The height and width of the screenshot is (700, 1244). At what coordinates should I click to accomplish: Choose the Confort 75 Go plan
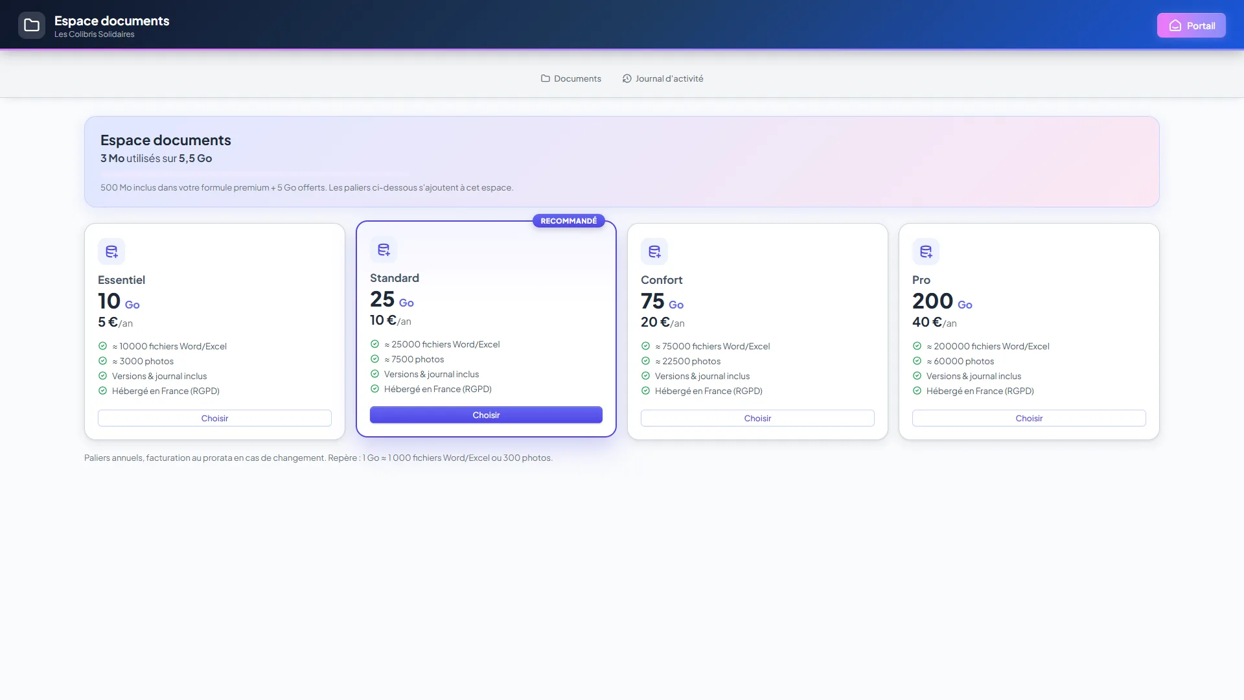[757, 418]
